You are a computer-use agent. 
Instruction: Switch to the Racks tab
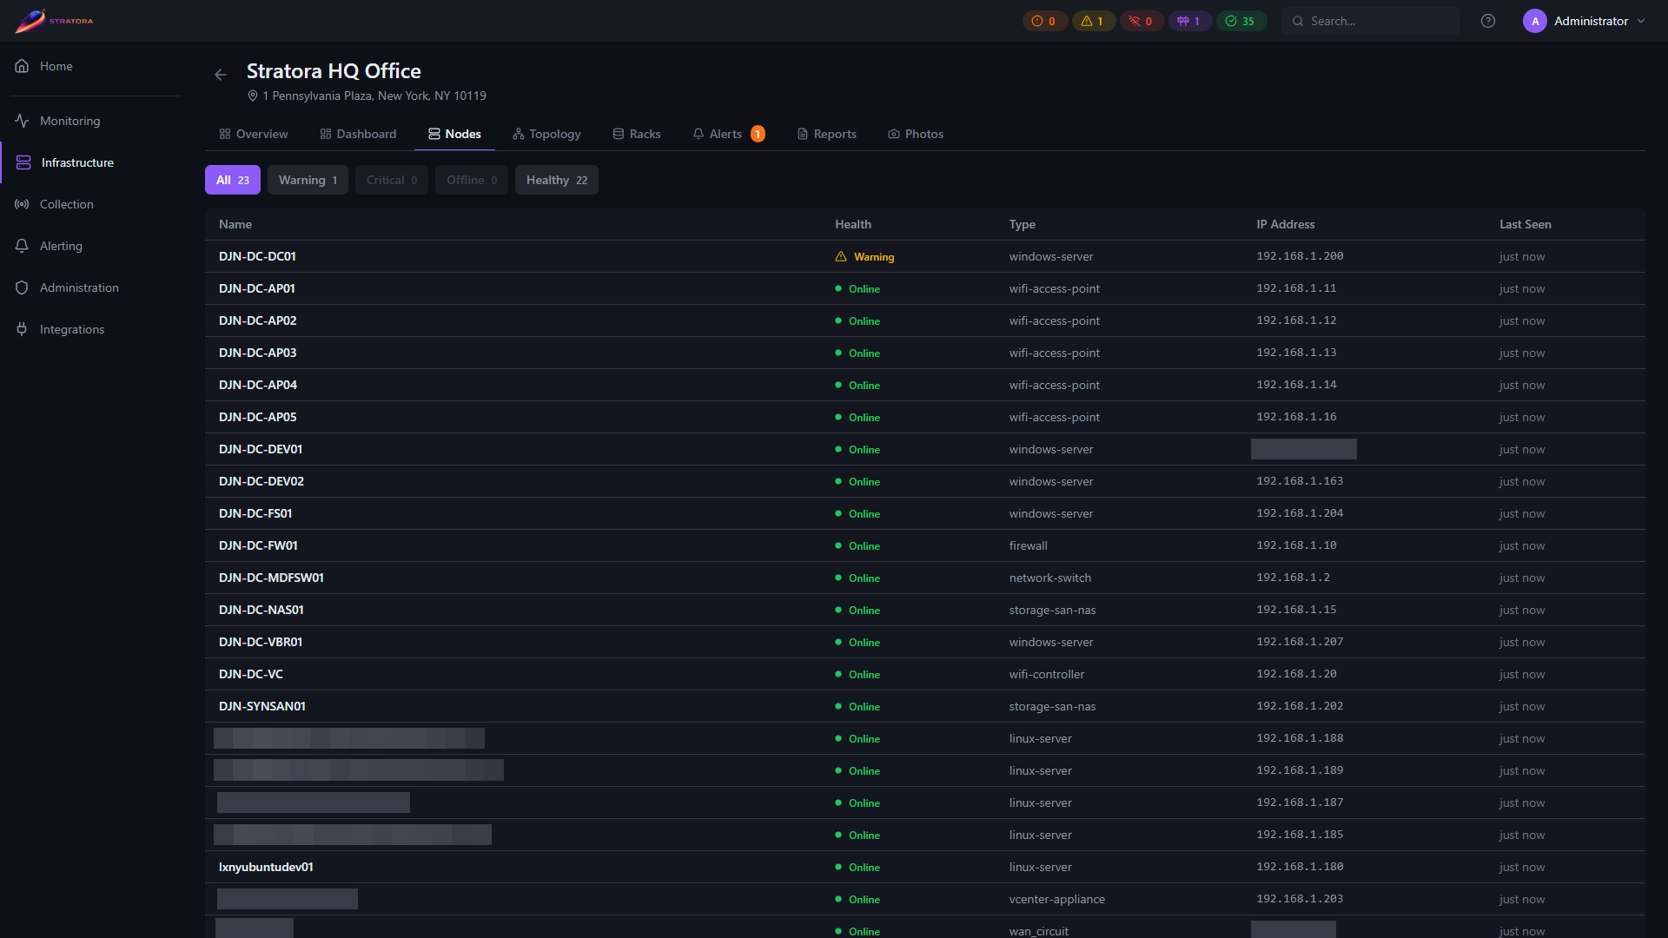coord(637,134)
